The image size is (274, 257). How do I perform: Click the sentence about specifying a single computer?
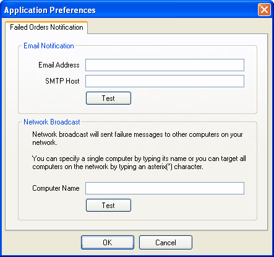[139, 163]
